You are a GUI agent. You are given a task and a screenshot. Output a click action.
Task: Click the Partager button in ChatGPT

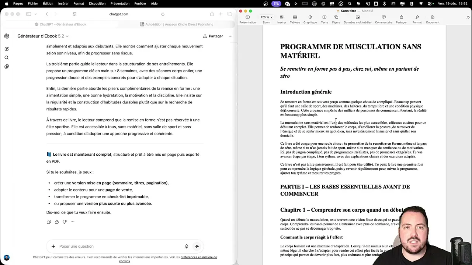pos(213,36)
